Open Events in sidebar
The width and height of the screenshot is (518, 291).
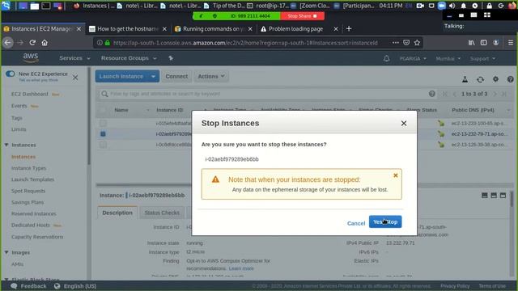pyautogui.click(x=19, y=106)
